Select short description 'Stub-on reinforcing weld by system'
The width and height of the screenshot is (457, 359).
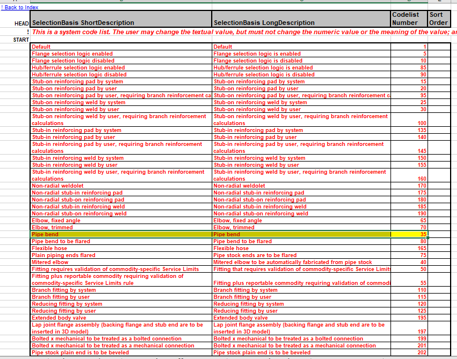click(x=121, y=102)
